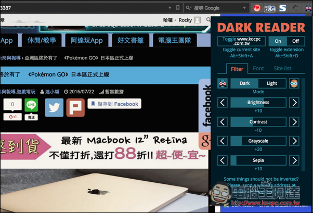Click the 傳送 send button under LINE
313x213 pixels.
point(31,117)
